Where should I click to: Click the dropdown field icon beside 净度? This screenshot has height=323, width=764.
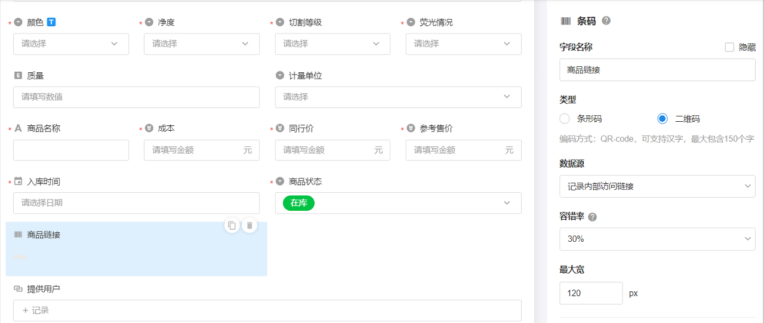coord(149,22)
